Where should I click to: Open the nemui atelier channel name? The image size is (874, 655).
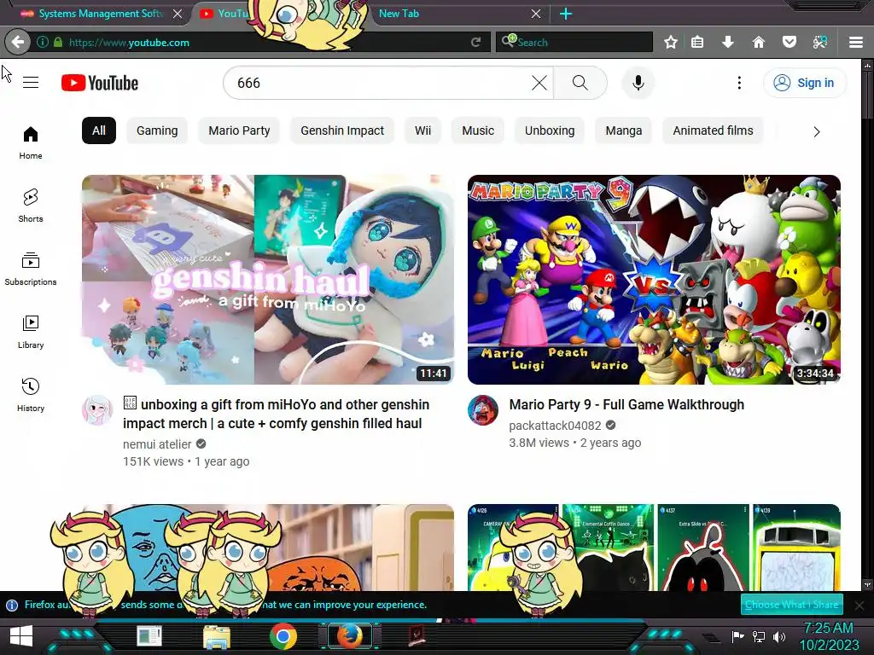(x=157, y=443)
